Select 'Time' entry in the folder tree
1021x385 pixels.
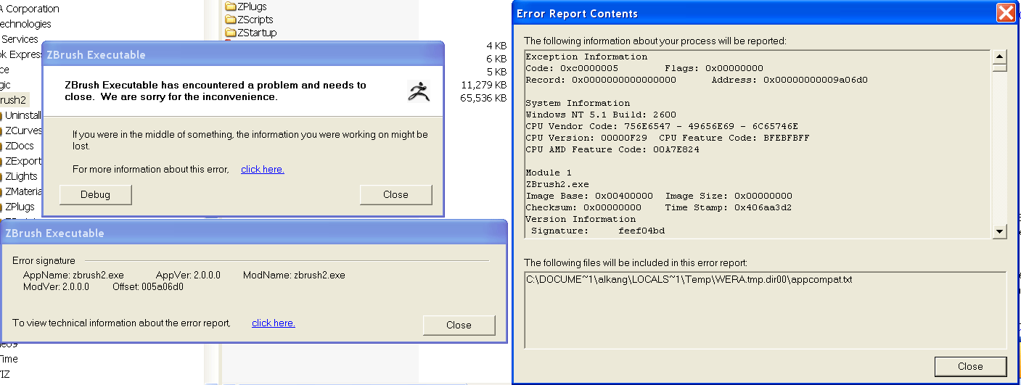coord(9,359)
